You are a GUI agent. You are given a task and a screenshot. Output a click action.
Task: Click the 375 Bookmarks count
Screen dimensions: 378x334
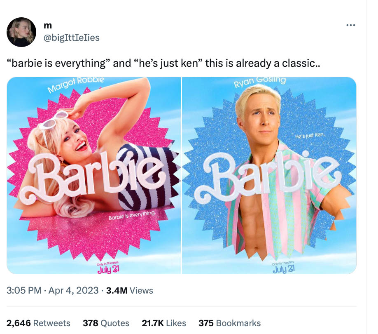pyautogui.click(x=230, y=323)
